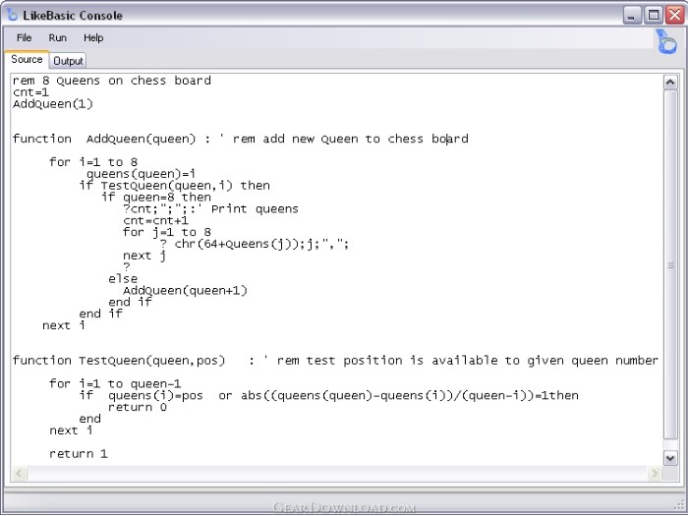Click the line 'if queen=8 then'

click(x=156, y=198)
